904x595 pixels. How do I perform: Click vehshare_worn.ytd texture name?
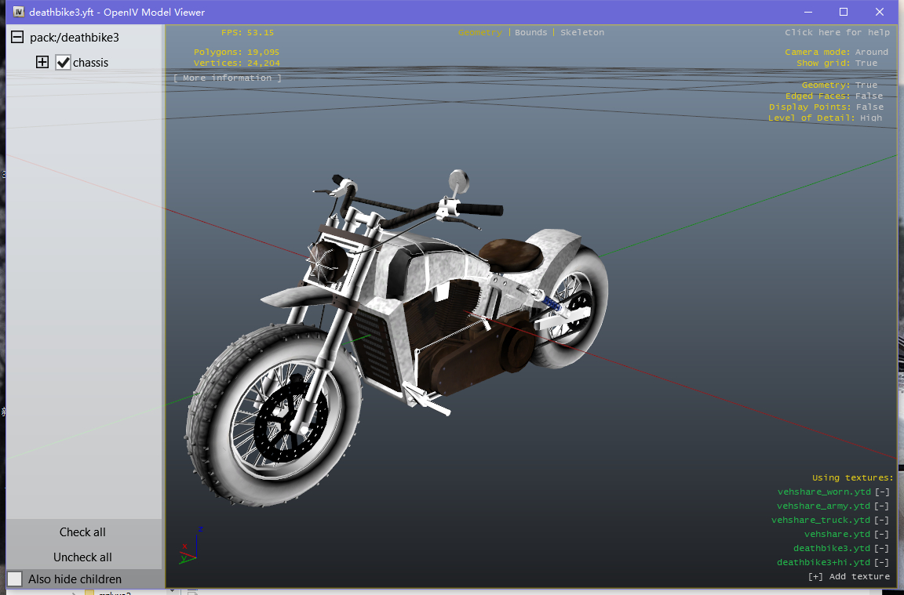click(824, 492)
